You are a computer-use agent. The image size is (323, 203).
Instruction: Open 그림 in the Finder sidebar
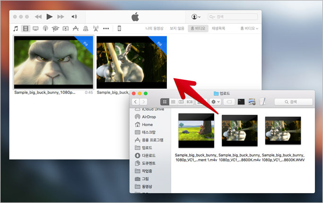[142, 179]
